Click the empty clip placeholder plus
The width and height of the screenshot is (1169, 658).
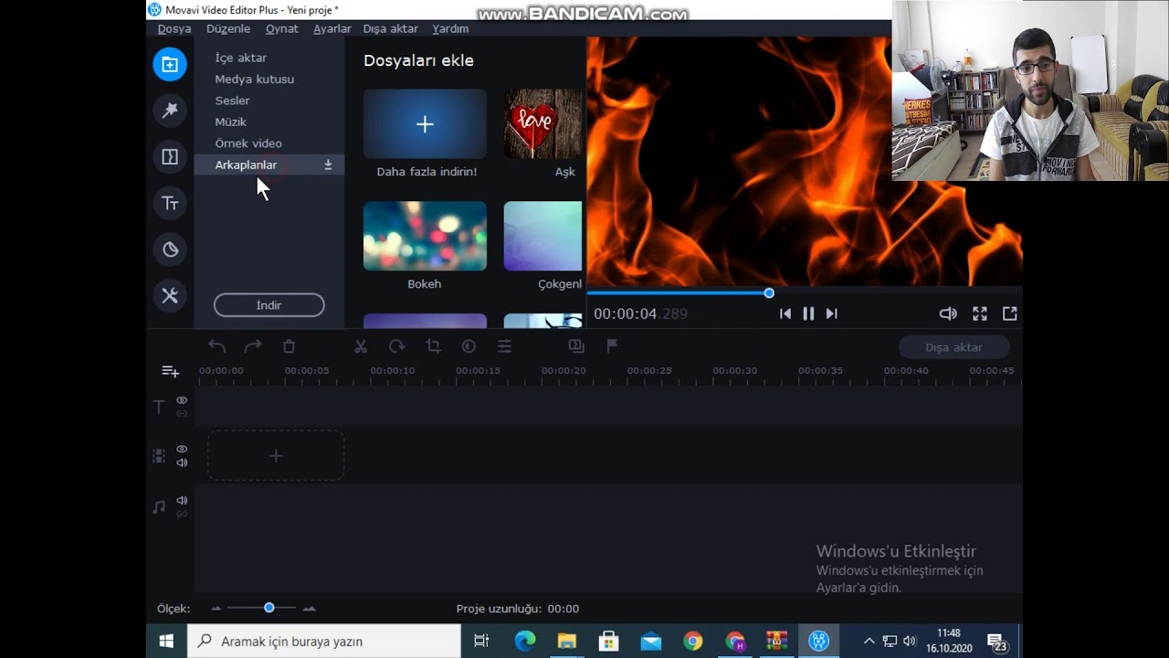click(x=276, y=456)
